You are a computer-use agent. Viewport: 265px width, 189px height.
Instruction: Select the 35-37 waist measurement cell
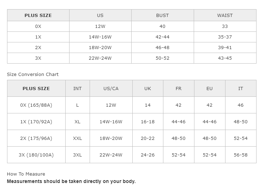[225, 37]
